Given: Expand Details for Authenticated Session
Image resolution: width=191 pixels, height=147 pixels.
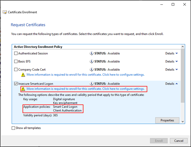Looking at the screenshot, I should point(171,53).
